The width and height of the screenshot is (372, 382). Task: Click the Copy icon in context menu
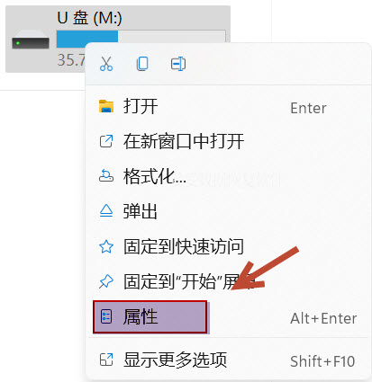pos(142,64)
